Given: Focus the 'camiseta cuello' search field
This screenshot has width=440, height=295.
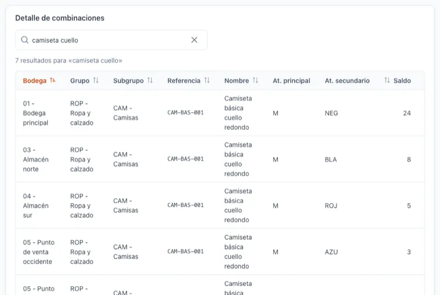Looking at the screenshot, I should pos(112,40).
